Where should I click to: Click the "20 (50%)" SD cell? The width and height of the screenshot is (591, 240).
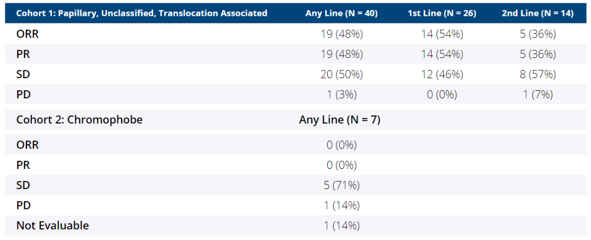click(x=341, y=74)
